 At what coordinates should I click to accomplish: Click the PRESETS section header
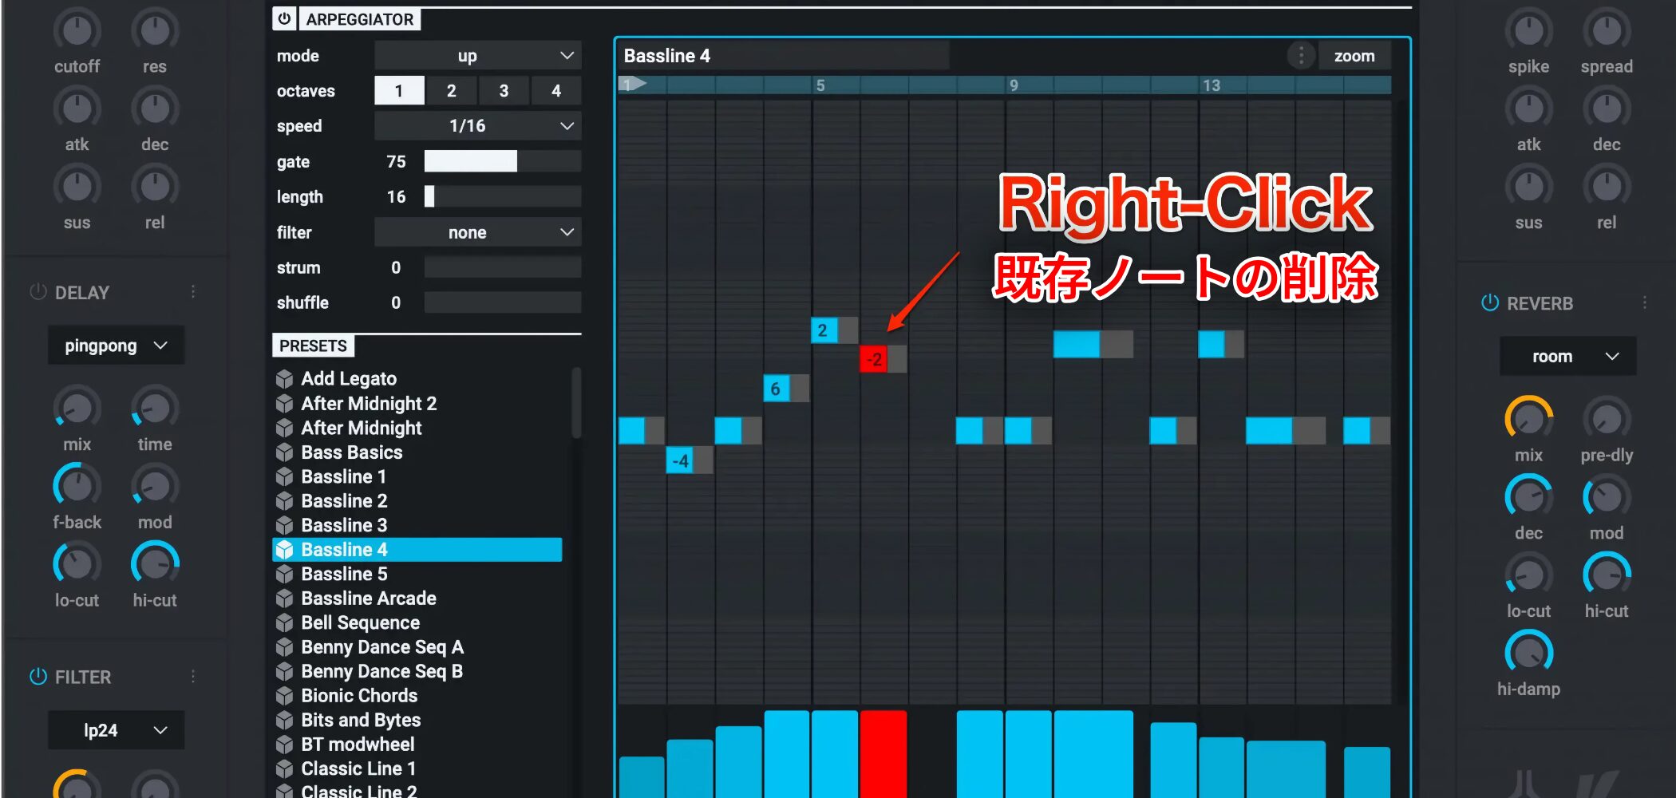(x=313, y=346)
